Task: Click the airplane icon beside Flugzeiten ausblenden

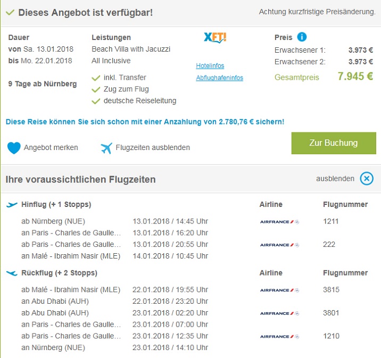Action: point(106,148)
